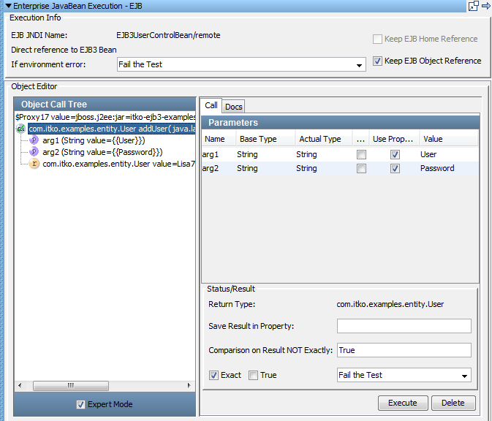This screenshot has height=421, width=492.
Task: Toggle the Expert Mode checkbox
Action: pyautogui.click(x=80, y=404)
